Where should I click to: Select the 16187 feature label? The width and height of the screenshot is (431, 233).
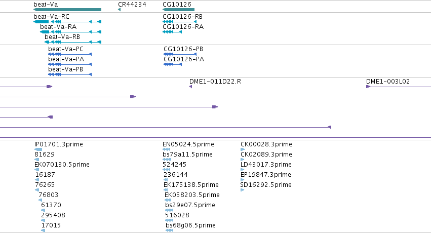(x=45, y=174)
